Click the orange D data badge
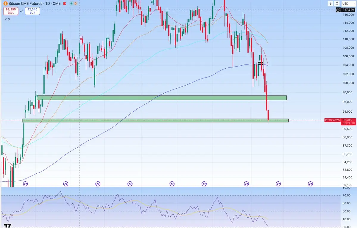 click(x=75, y=4)
